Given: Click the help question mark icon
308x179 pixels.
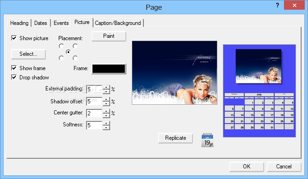Looking at the screenshot, I should coord(277,5).
